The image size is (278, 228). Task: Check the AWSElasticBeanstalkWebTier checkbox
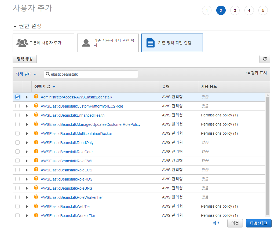(17, 206)
